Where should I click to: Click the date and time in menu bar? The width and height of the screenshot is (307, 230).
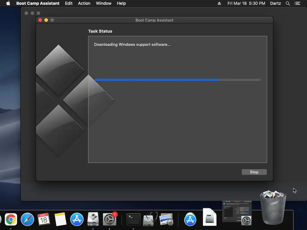(x=246, y=3)
